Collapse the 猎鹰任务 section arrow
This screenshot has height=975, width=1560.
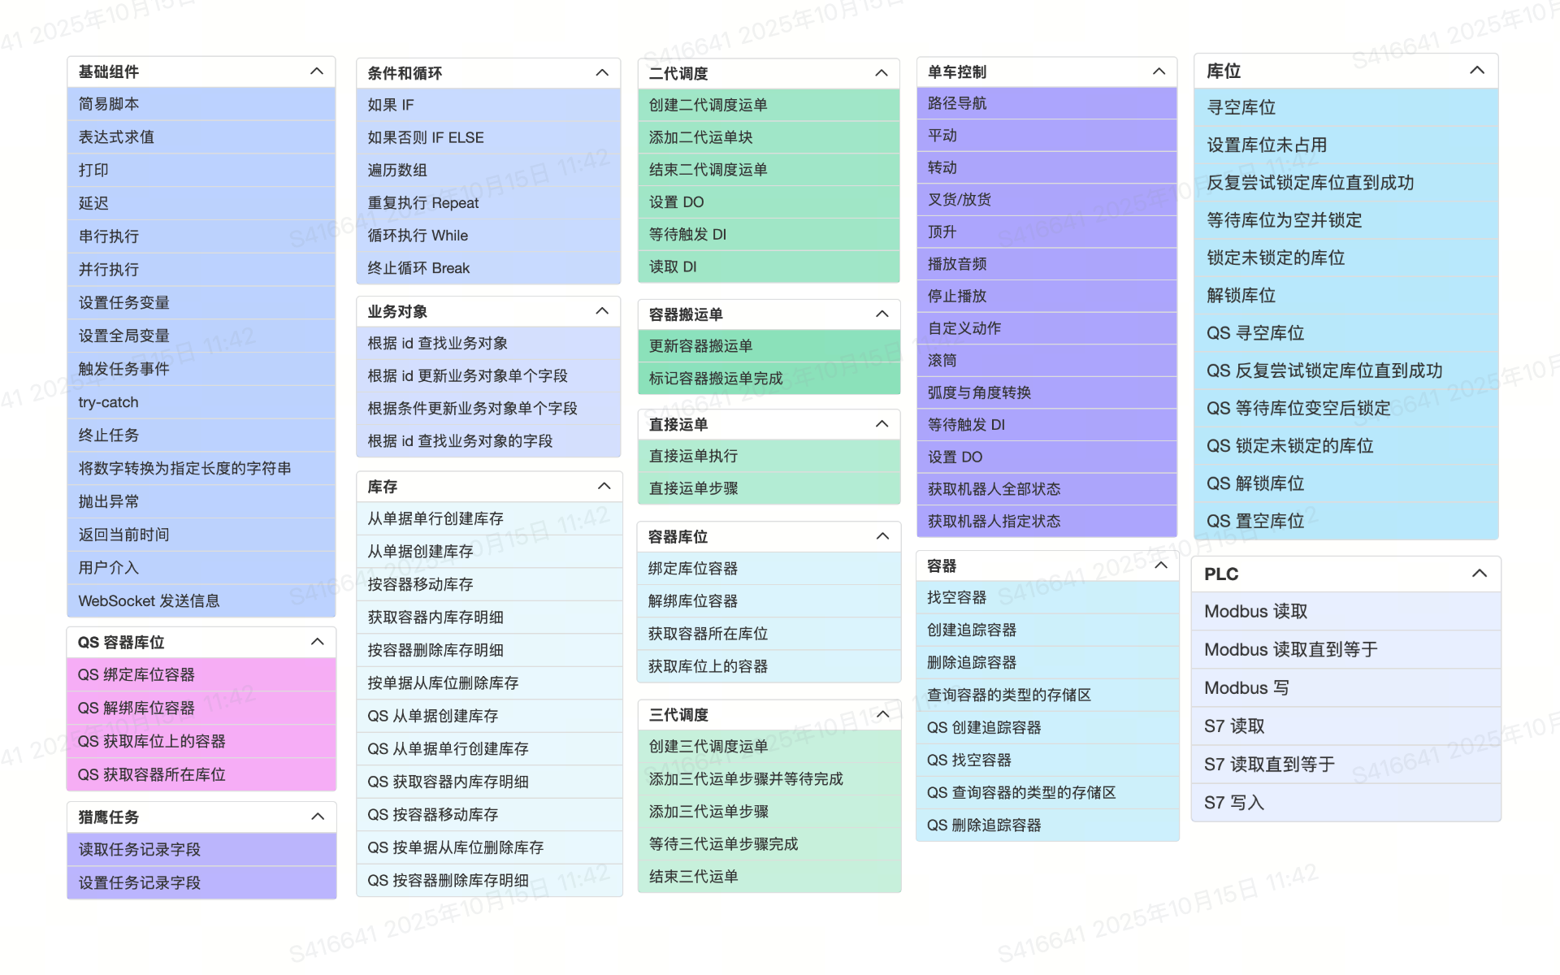[x=318, y=817]
